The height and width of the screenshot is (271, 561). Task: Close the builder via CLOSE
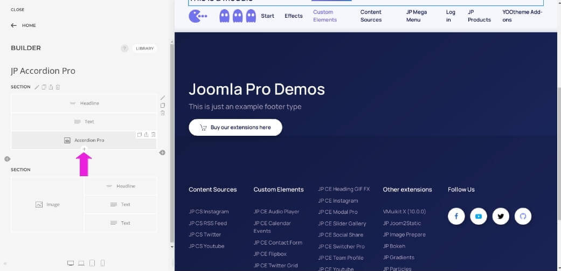pos(18,10)
